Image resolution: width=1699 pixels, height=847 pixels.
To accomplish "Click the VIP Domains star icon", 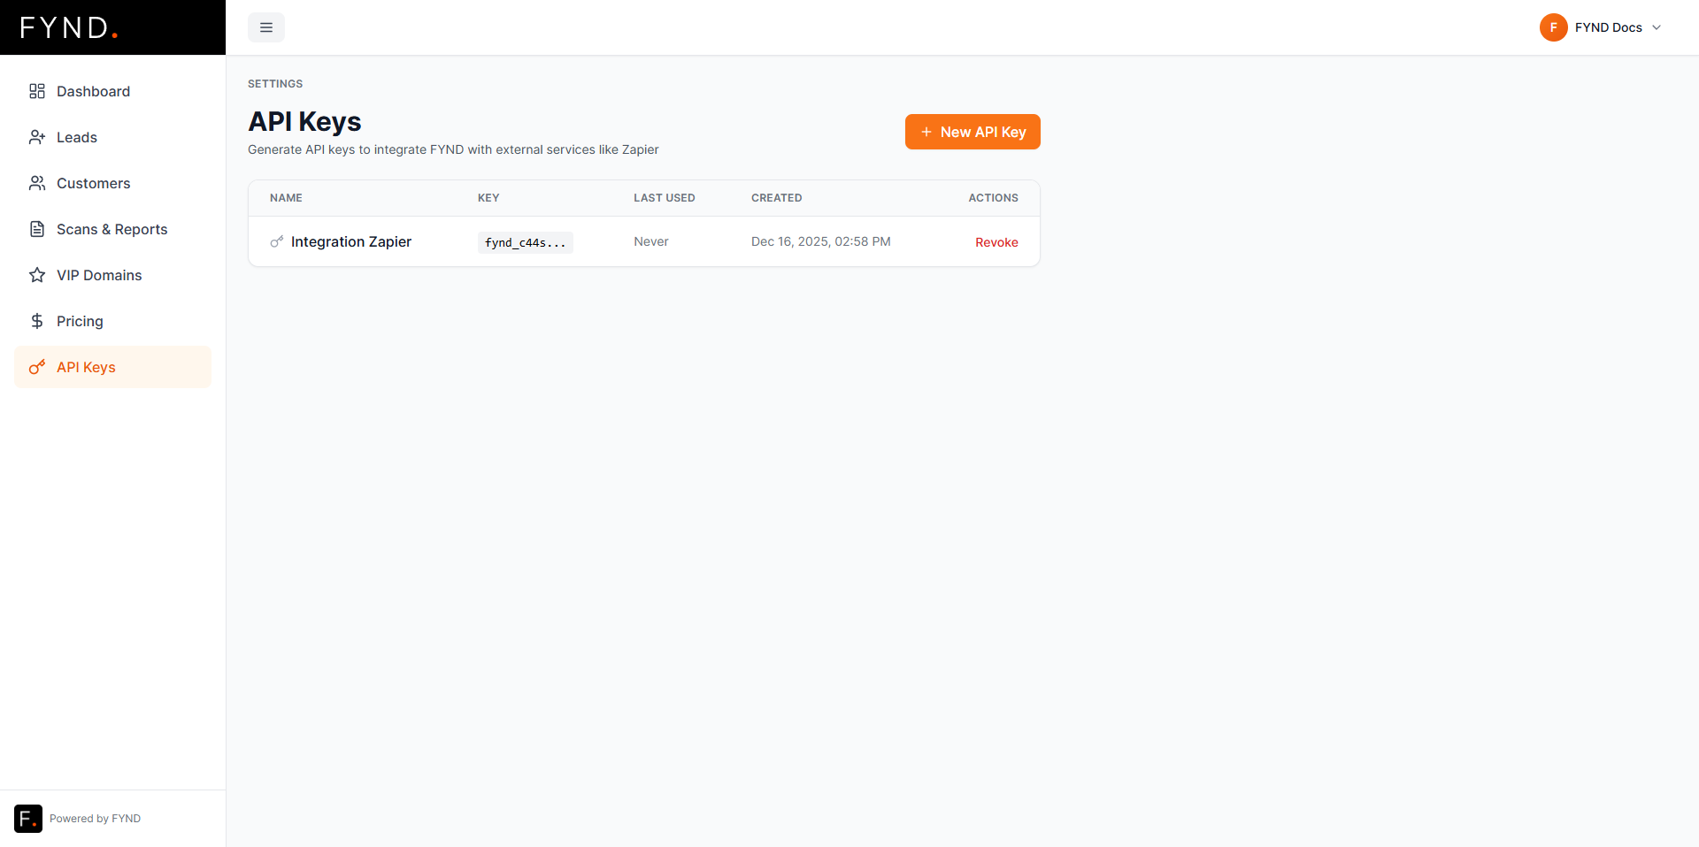I will click(37, 275).
